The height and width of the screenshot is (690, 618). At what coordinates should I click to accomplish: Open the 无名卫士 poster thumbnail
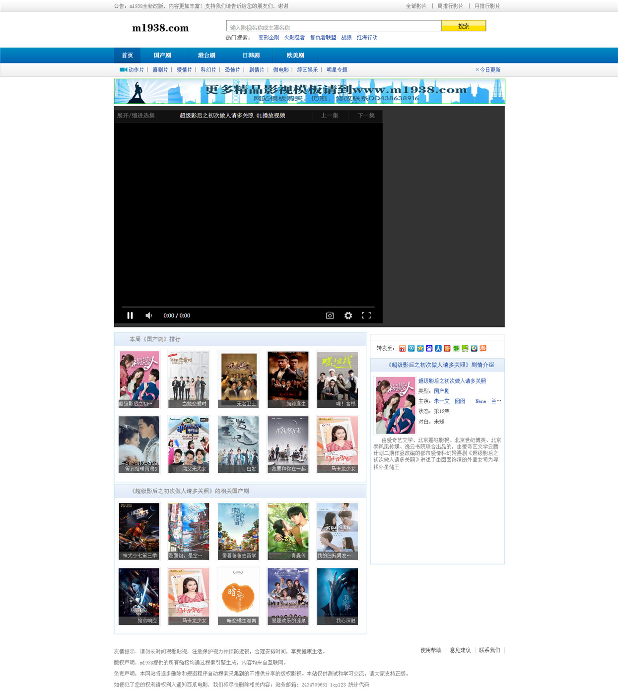coord(238,379)
